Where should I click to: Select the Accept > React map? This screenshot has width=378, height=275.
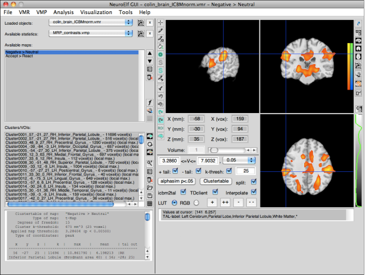[x=72, y=56]
